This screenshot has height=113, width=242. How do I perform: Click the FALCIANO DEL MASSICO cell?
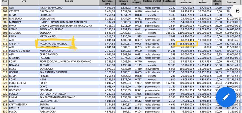point(69,44)
